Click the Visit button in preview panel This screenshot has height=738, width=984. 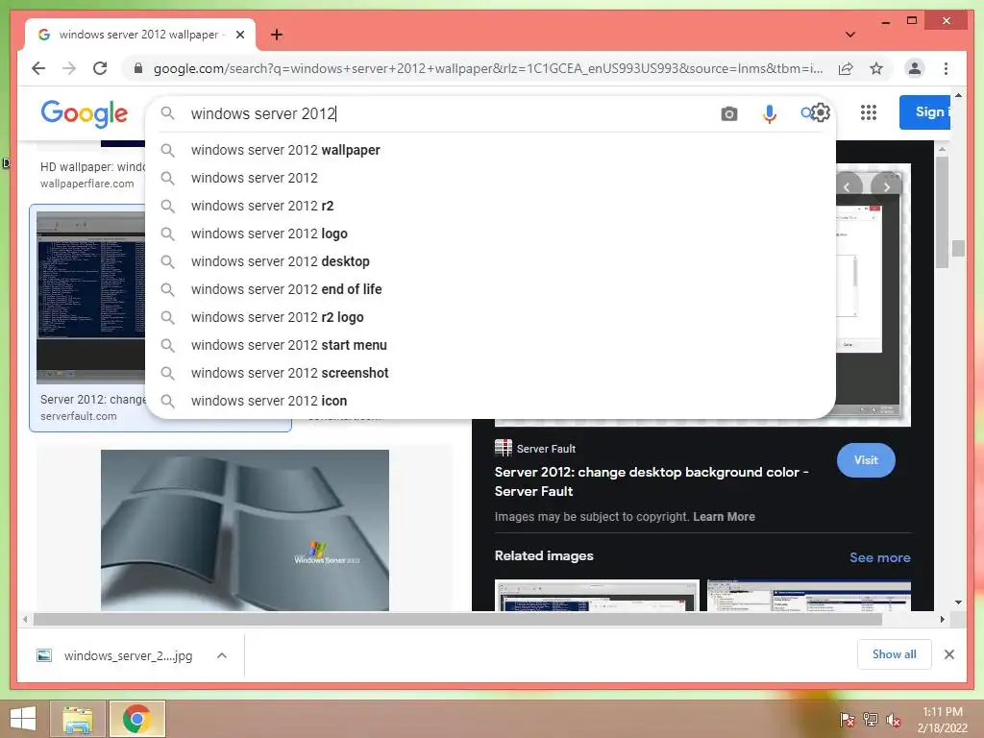click(866, 460)
